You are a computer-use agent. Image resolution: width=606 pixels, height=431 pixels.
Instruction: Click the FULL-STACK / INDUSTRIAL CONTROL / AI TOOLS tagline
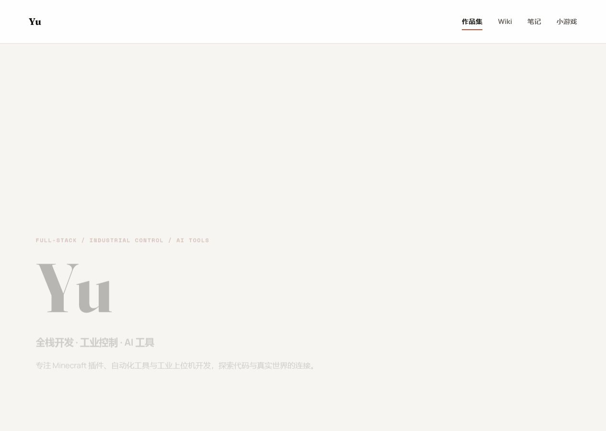tap(123, 240)
